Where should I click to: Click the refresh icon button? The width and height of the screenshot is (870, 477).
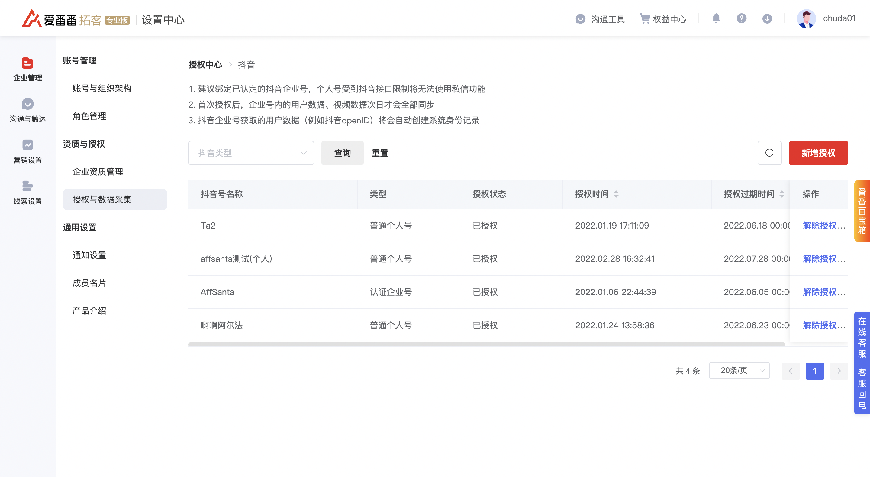click(x=769, y=153)
